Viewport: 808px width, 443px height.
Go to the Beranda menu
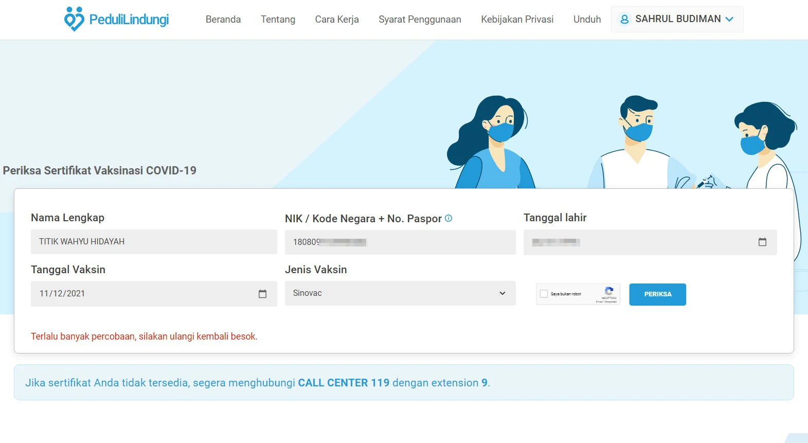223,19
